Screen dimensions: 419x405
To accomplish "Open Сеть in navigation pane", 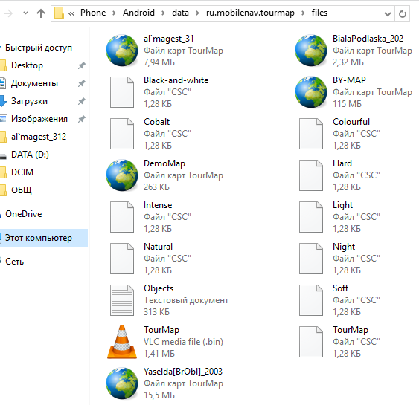I will (x=14, y=262).
